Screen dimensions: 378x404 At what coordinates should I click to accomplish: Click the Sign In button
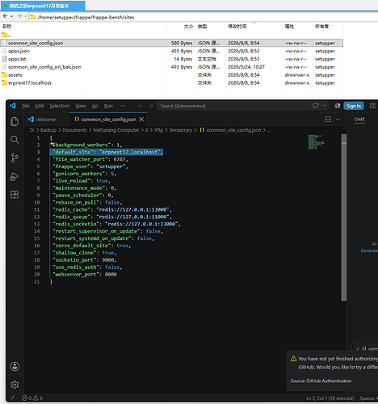point(354,106)
